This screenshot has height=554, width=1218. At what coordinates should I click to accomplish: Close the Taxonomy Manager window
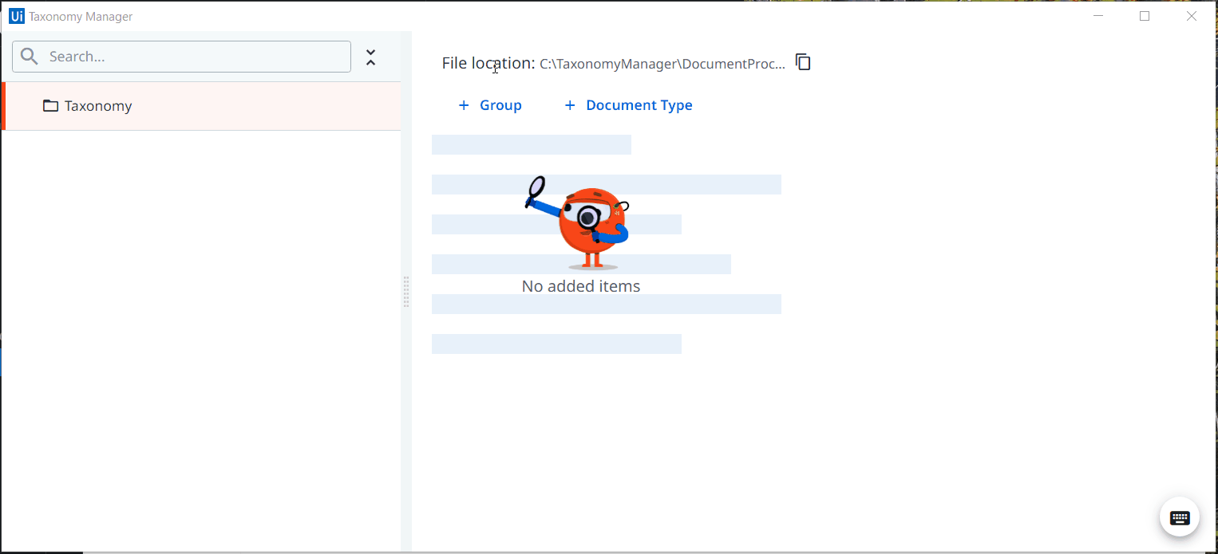1192,16
